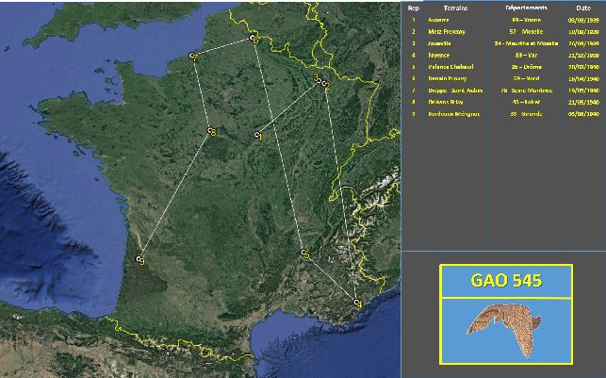
Task: Click the Date column header
Action: click(x=583, y=8)
